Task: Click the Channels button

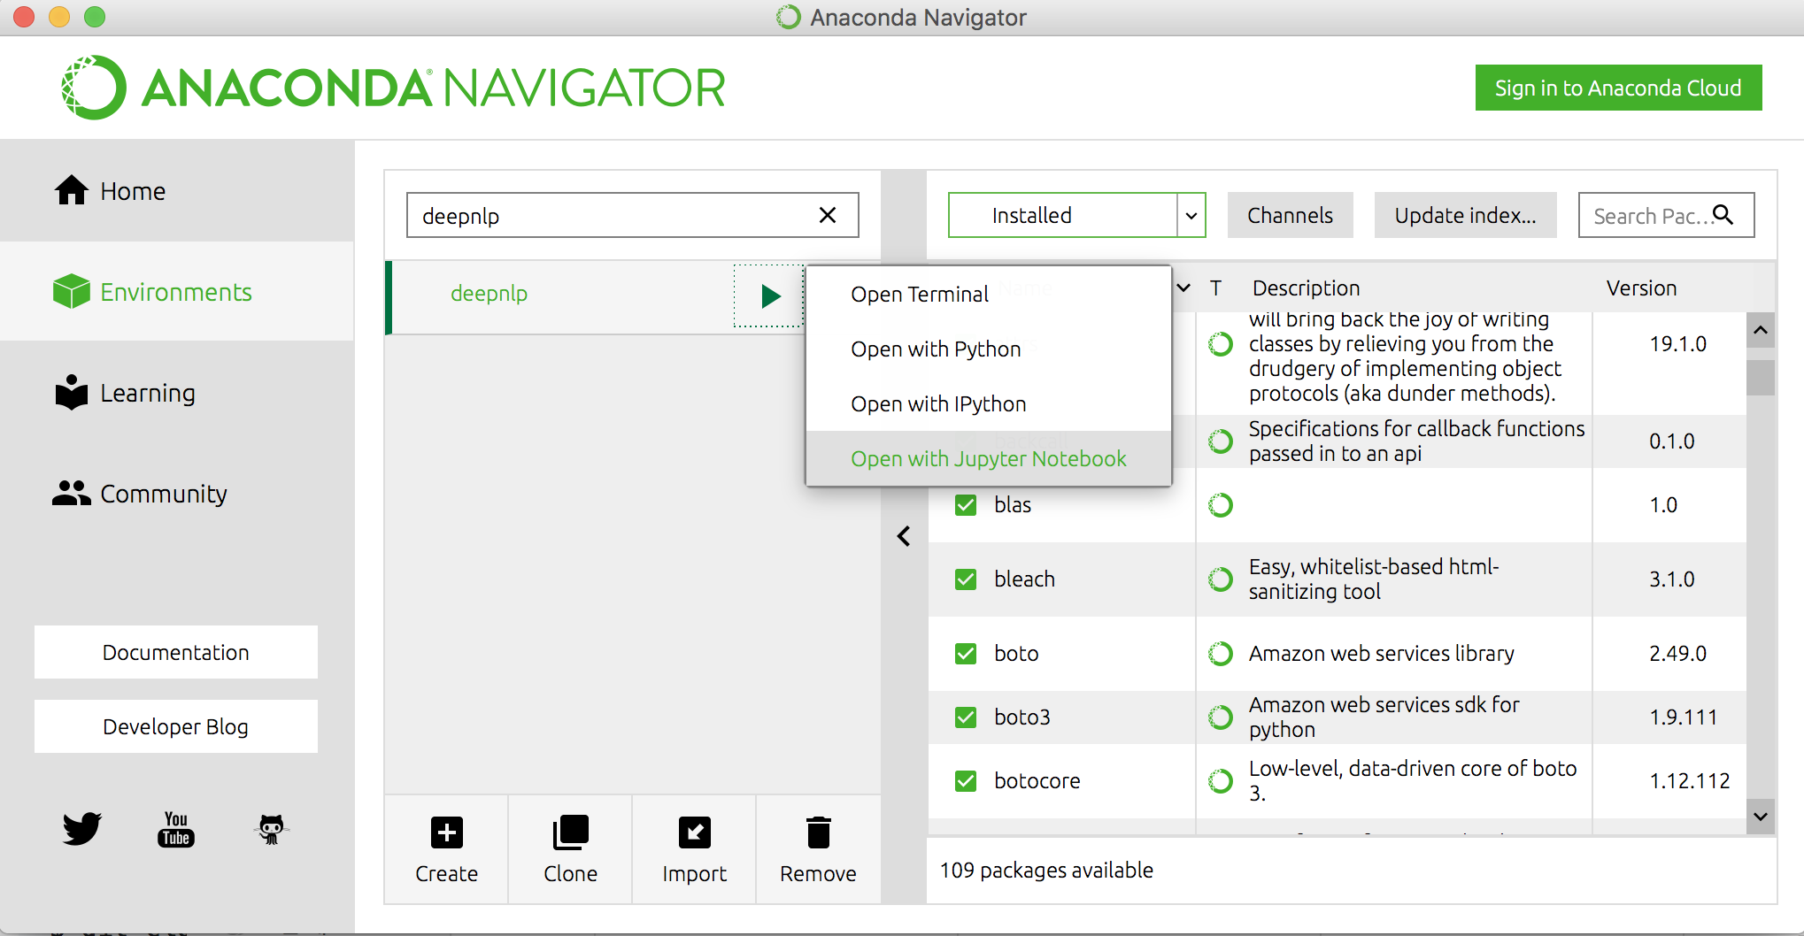Action: (x=1290, y=215)
